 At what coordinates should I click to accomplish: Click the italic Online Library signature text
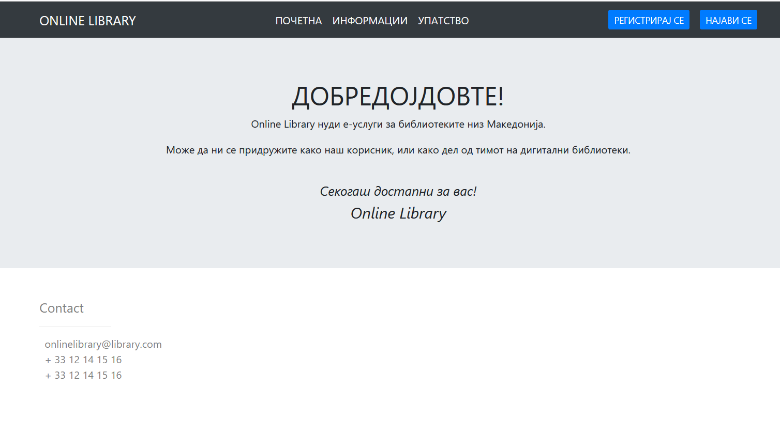(x=398, y=213)
